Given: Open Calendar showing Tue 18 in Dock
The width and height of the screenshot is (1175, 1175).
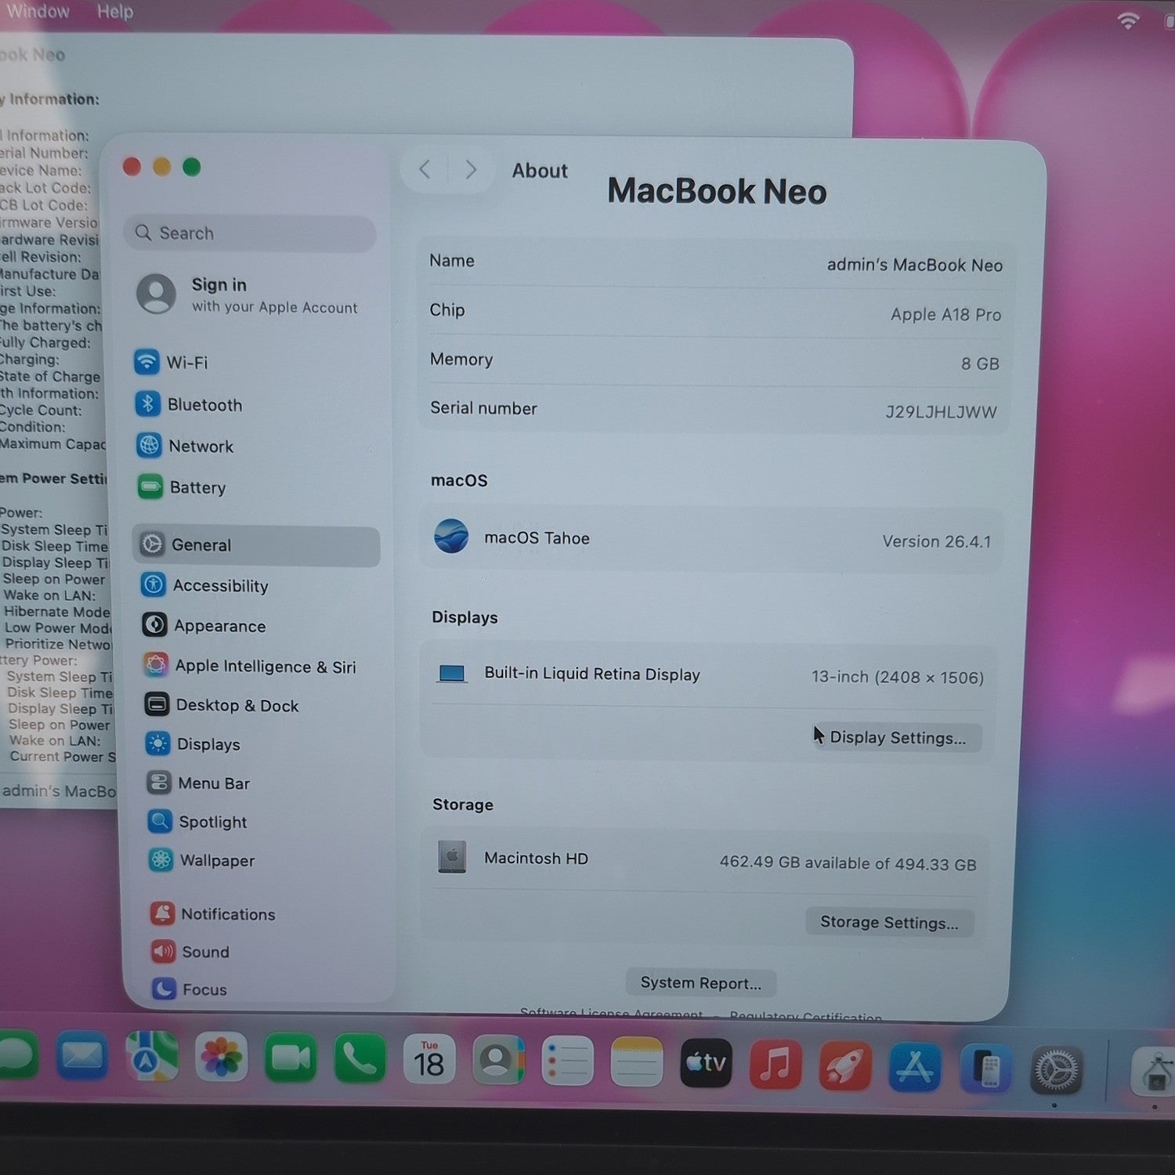Looking at the screenshot, I should [x=429, y=1060].
